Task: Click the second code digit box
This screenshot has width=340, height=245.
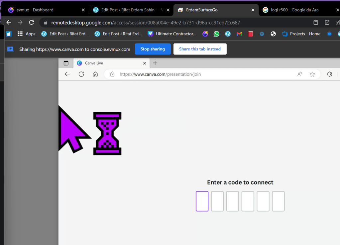Action: coord(217,201)
